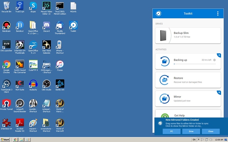Click the 12:08 AM taskbar clock
Viewport: 228px width, 142px height.
[219, 140]
